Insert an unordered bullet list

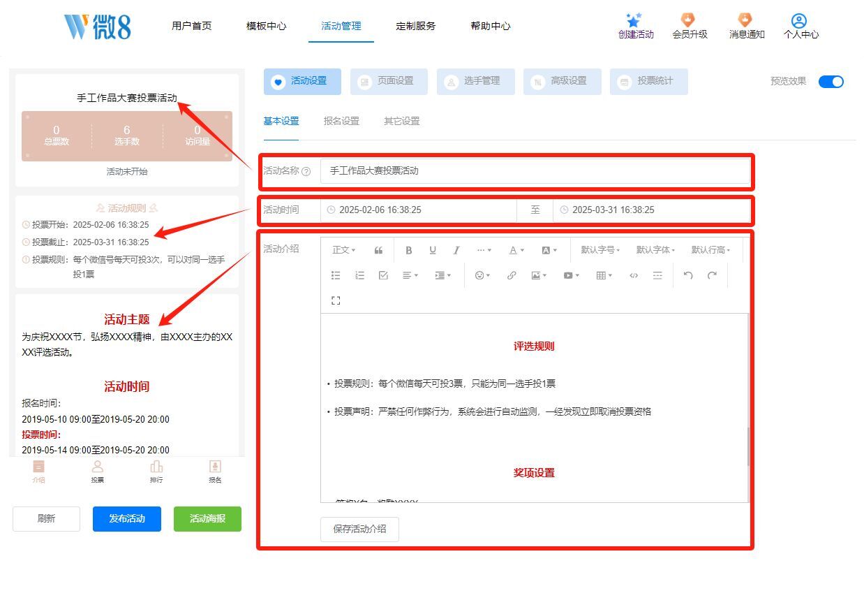tap(336, 276)
